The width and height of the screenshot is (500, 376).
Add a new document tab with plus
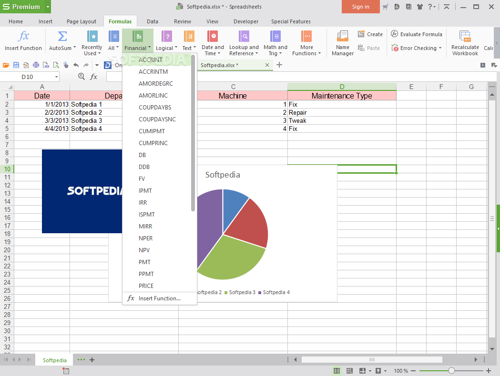279,65
